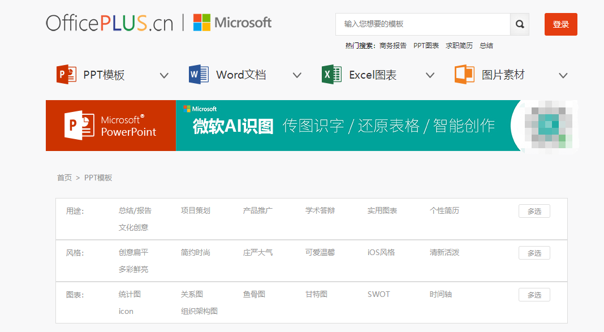Viewport: 604px width, 332px height.
Task: Select the 简约时尚 style filter
Action: [x=196, y=253]
